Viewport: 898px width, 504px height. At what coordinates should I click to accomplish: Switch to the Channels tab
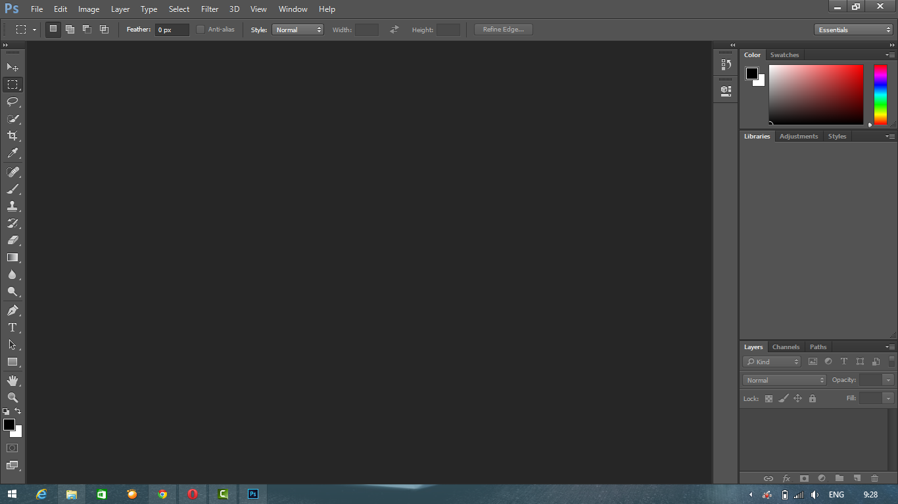click(786, 347)
